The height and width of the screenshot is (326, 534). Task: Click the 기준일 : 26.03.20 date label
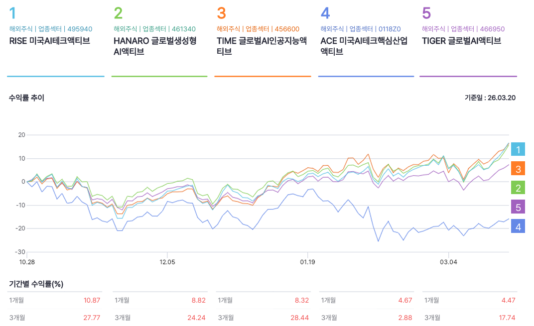490,98
